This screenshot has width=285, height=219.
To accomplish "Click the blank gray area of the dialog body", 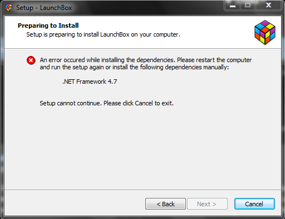I will coord(143,148).
